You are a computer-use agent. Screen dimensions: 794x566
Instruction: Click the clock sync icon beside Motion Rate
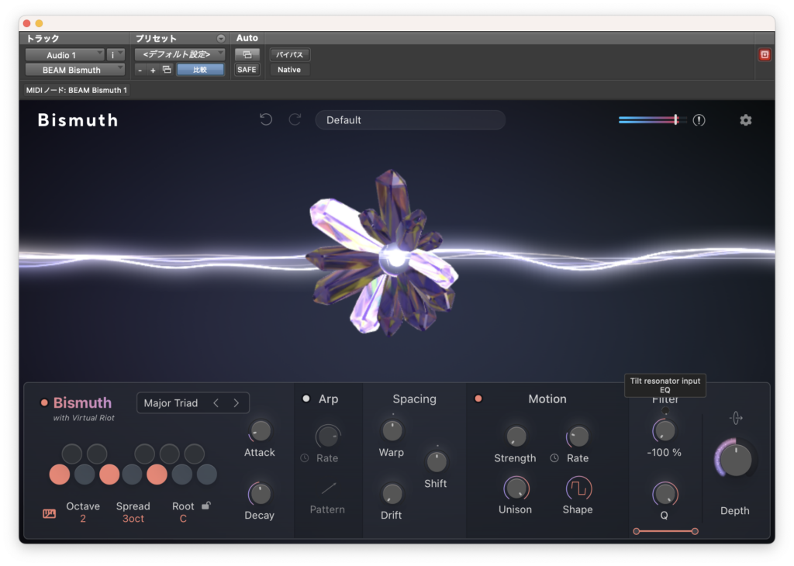tap(554, 457)
